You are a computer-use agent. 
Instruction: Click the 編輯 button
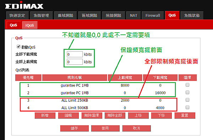68,116
